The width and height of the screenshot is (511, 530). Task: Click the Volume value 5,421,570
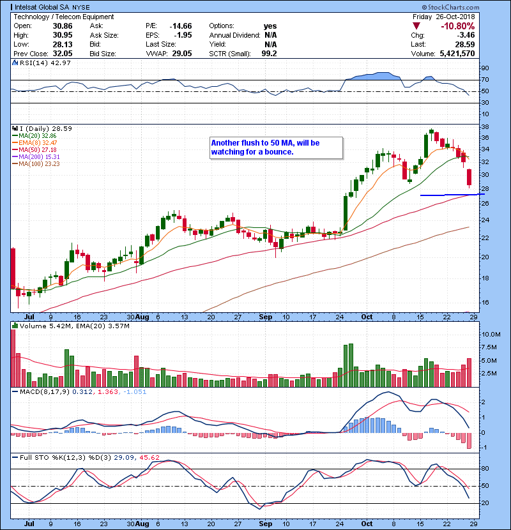[457, 54]
